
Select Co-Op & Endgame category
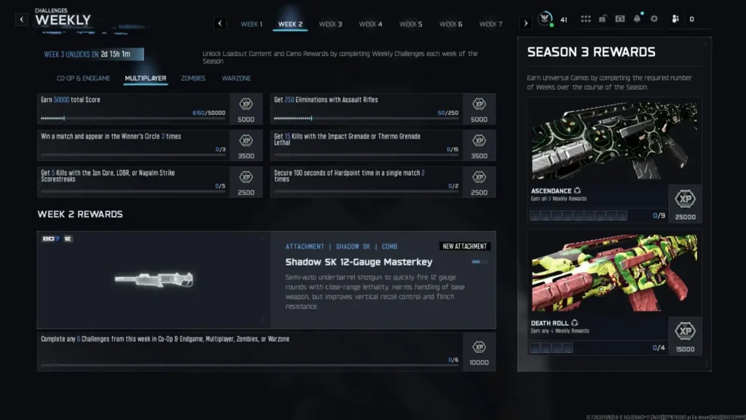click(x=83, y=78)
